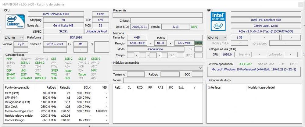Open the CPU #0 selector dropdown
Image resolution: width=305 pixels, height=127 pixels.
click(x=14, y=37)
